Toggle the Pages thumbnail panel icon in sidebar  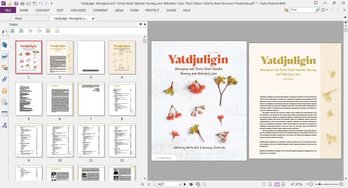[x=4, y=45]
